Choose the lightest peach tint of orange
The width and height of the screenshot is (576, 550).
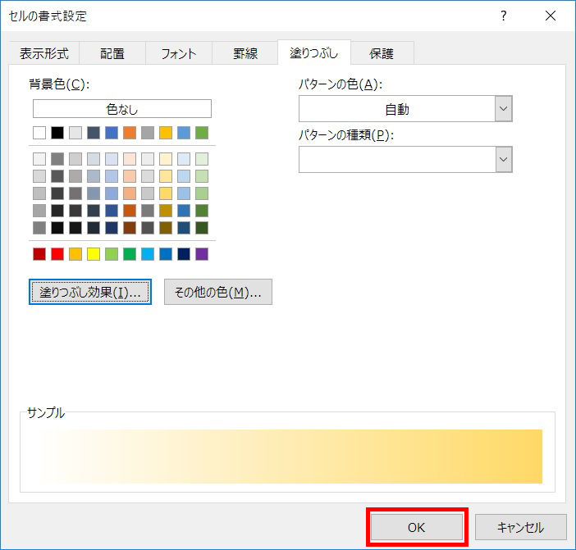click(130, 159)
